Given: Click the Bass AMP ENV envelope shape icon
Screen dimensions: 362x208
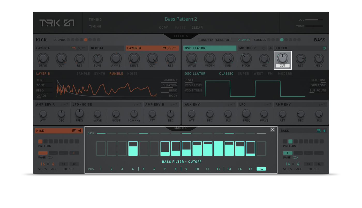Looking at the screenshot, I should [x=322, y=105].
